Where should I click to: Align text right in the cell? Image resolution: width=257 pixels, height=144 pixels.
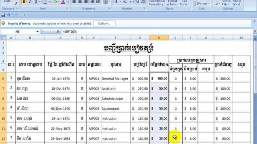(86, 2)
